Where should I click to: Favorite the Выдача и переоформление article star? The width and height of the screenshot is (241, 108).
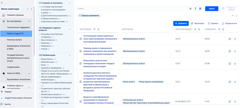click(235, 101)
